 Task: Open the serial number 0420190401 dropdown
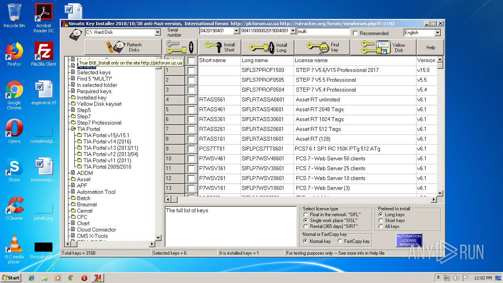pyautogui.click(x=236, y=31)
